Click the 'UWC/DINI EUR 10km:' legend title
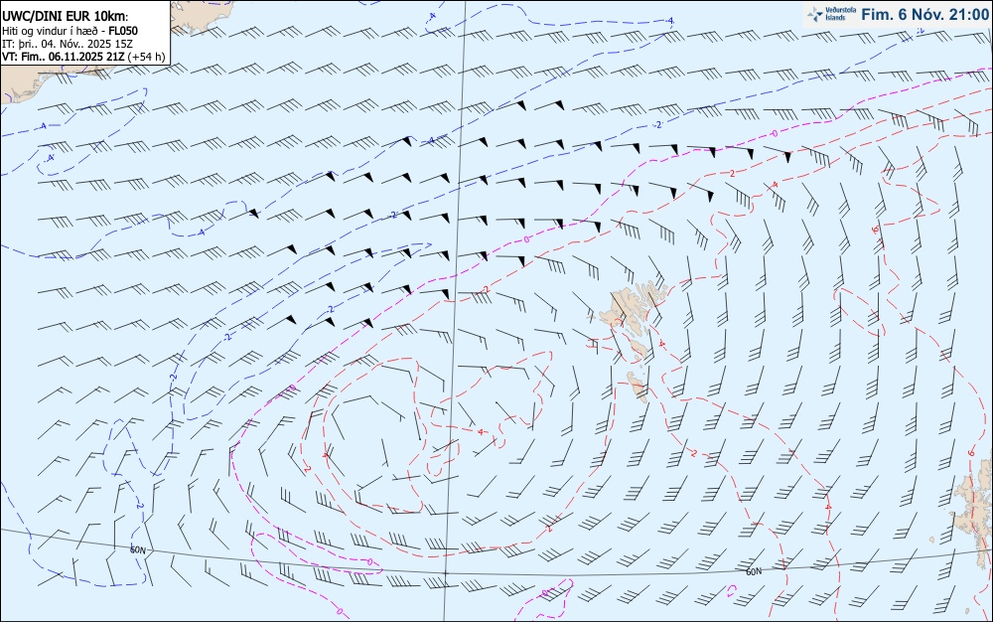 [66, 17]
